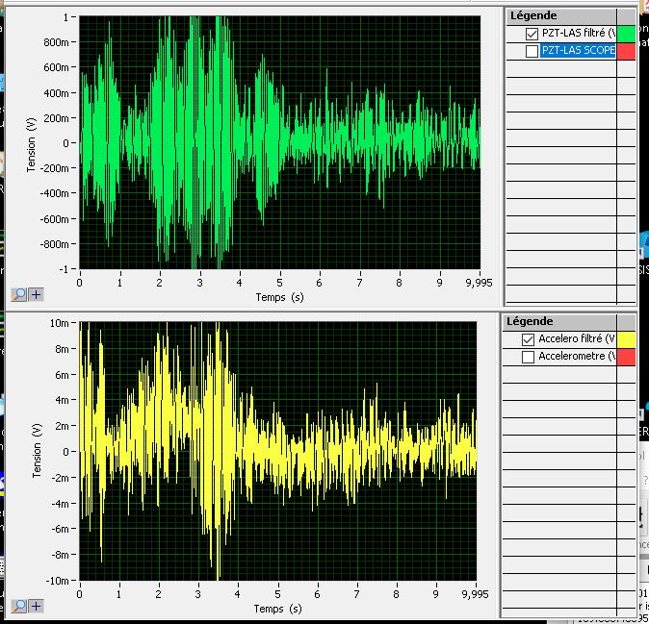The width and height of the screenshot is (649, 624).
Task: Click red color swatch for PZT-LAS SCOPE
Action: [x=626, y=51]
